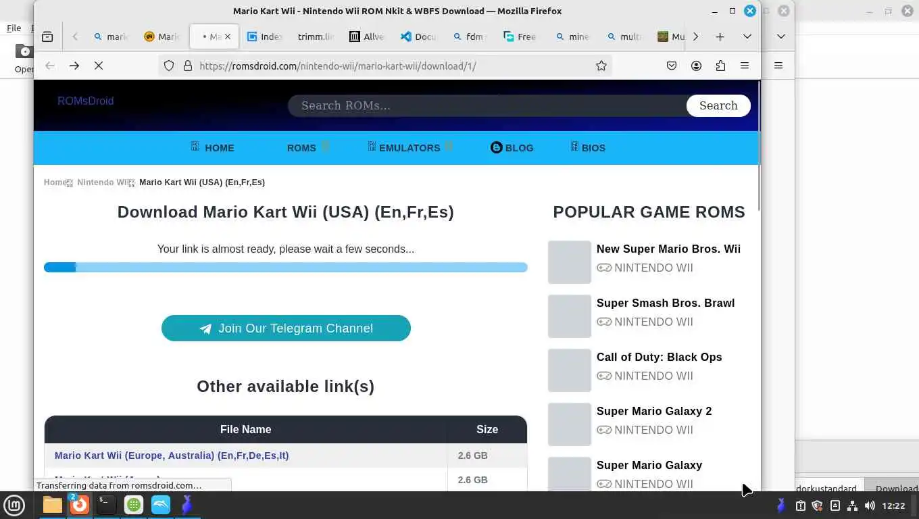Image resolution: width=919 pixels, height=519 pixels.
Task: Stop loading the page with X button
Action: coord(99,66)
